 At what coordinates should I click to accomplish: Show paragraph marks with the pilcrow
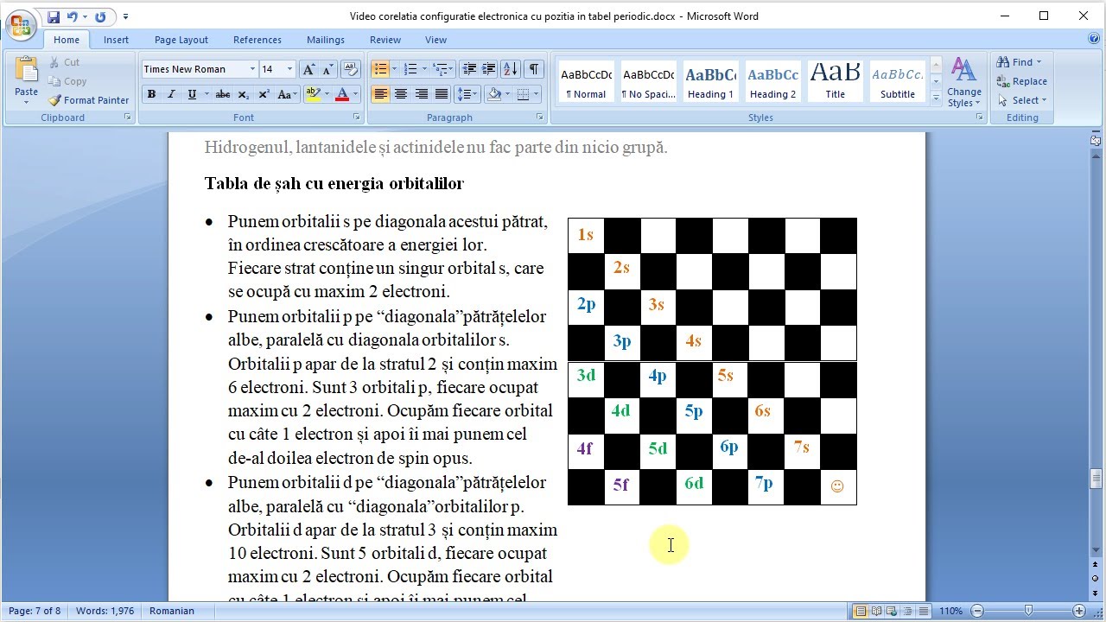(x=534, y=69)
